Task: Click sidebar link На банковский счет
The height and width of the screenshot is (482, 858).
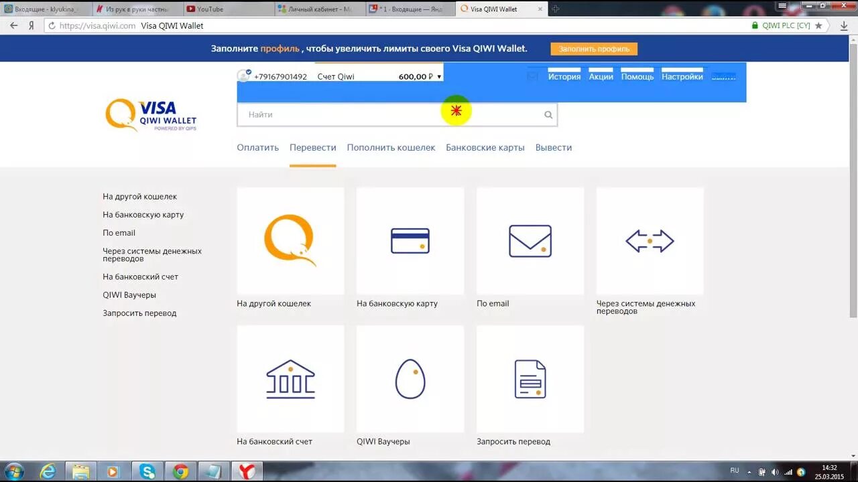Action: [141, 276]
